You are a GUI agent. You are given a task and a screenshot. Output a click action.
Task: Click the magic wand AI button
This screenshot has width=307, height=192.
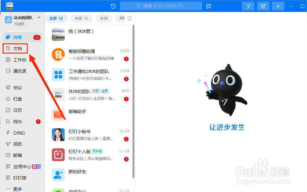coord(248,6)
